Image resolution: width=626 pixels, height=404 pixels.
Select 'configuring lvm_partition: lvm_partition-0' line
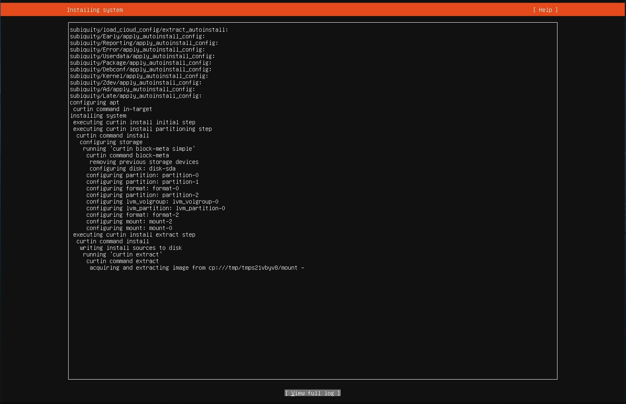coord(155,208)
